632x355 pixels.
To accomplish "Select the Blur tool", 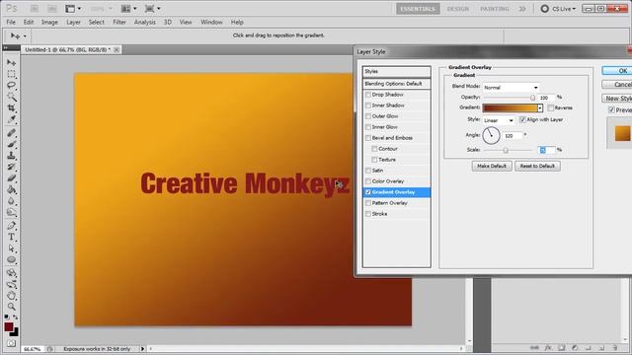I will point(11,201).
